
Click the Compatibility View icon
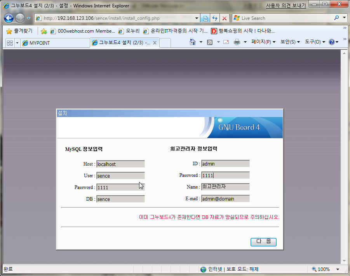[205, 18]
